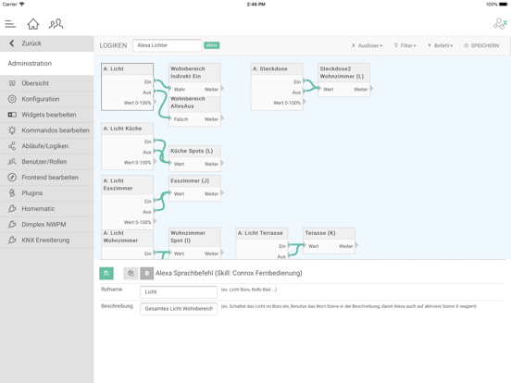This screenshot has height=383, width=511.
Task: Open the KNX Erweiterung entry
Action: [x=47, y=240]
